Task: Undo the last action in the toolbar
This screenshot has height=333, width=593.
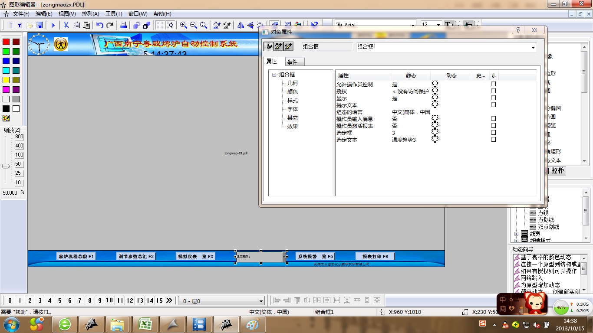Action: [100, 25]
